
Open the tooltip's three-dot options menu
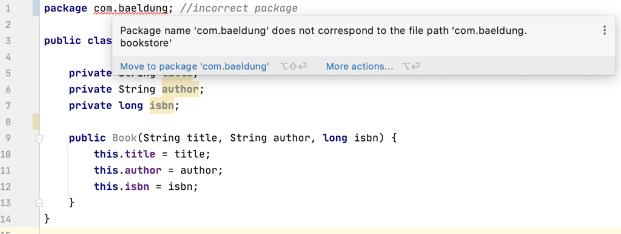point(605,30)
